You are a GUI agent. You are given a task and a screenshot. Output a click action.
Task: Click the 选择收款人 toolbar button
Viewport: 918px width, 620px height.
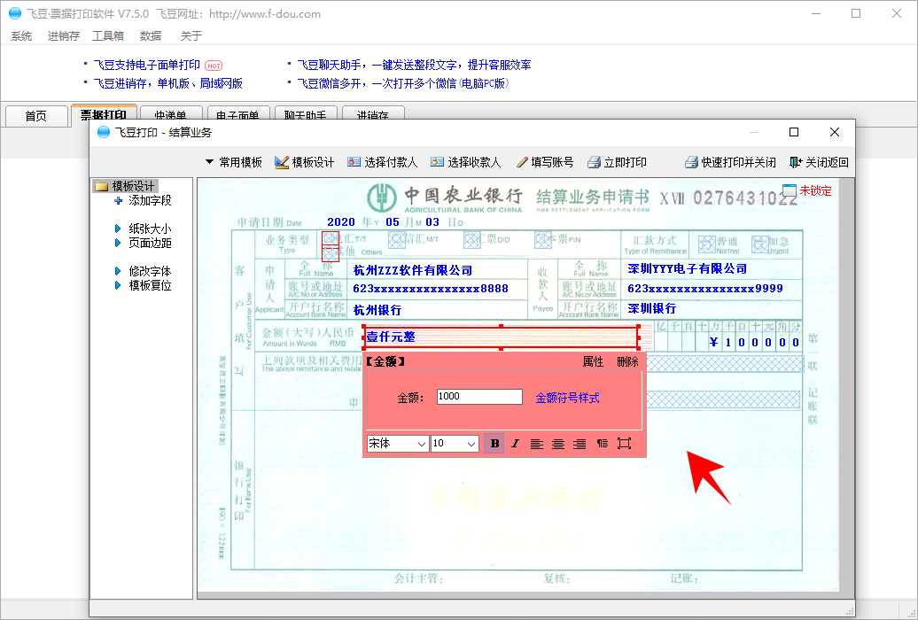(465, 162)
